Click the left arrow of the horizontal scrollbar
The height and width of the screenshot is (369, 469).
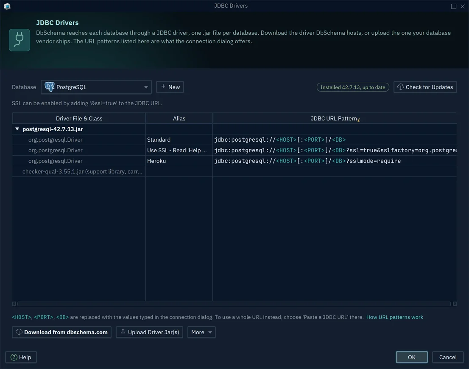14,304
